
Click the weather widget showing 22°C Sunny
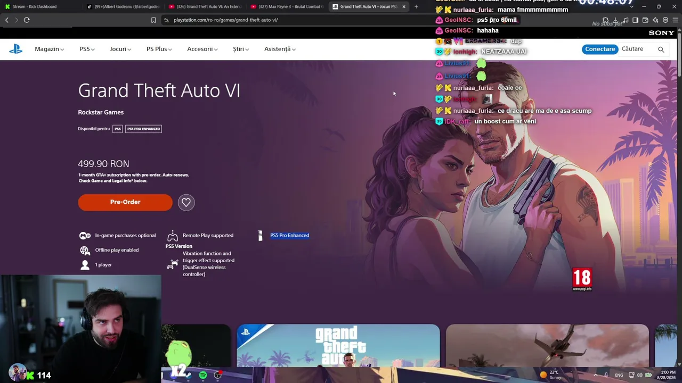[x=550, y=375]
